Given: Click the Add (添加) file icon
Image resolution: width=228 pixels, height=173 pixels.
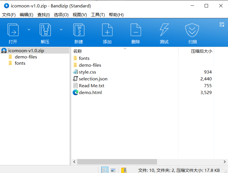Looking at the screenshot, I should [107, 30].
